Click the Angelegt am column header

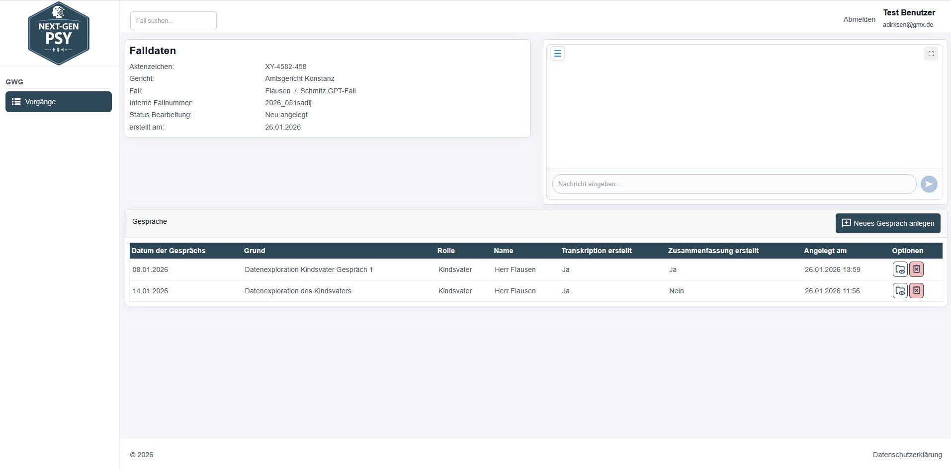[x=825, y=251]
